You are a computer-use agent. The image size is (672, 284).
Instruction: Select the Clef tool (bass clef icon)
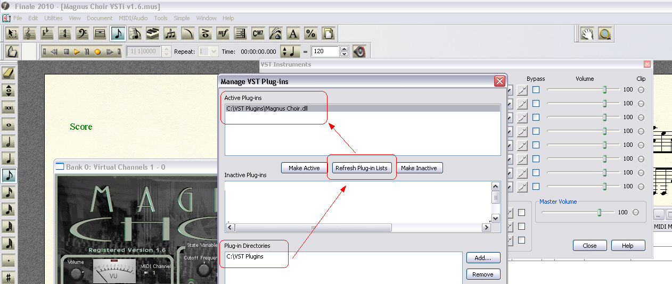(x=83, y=34)
